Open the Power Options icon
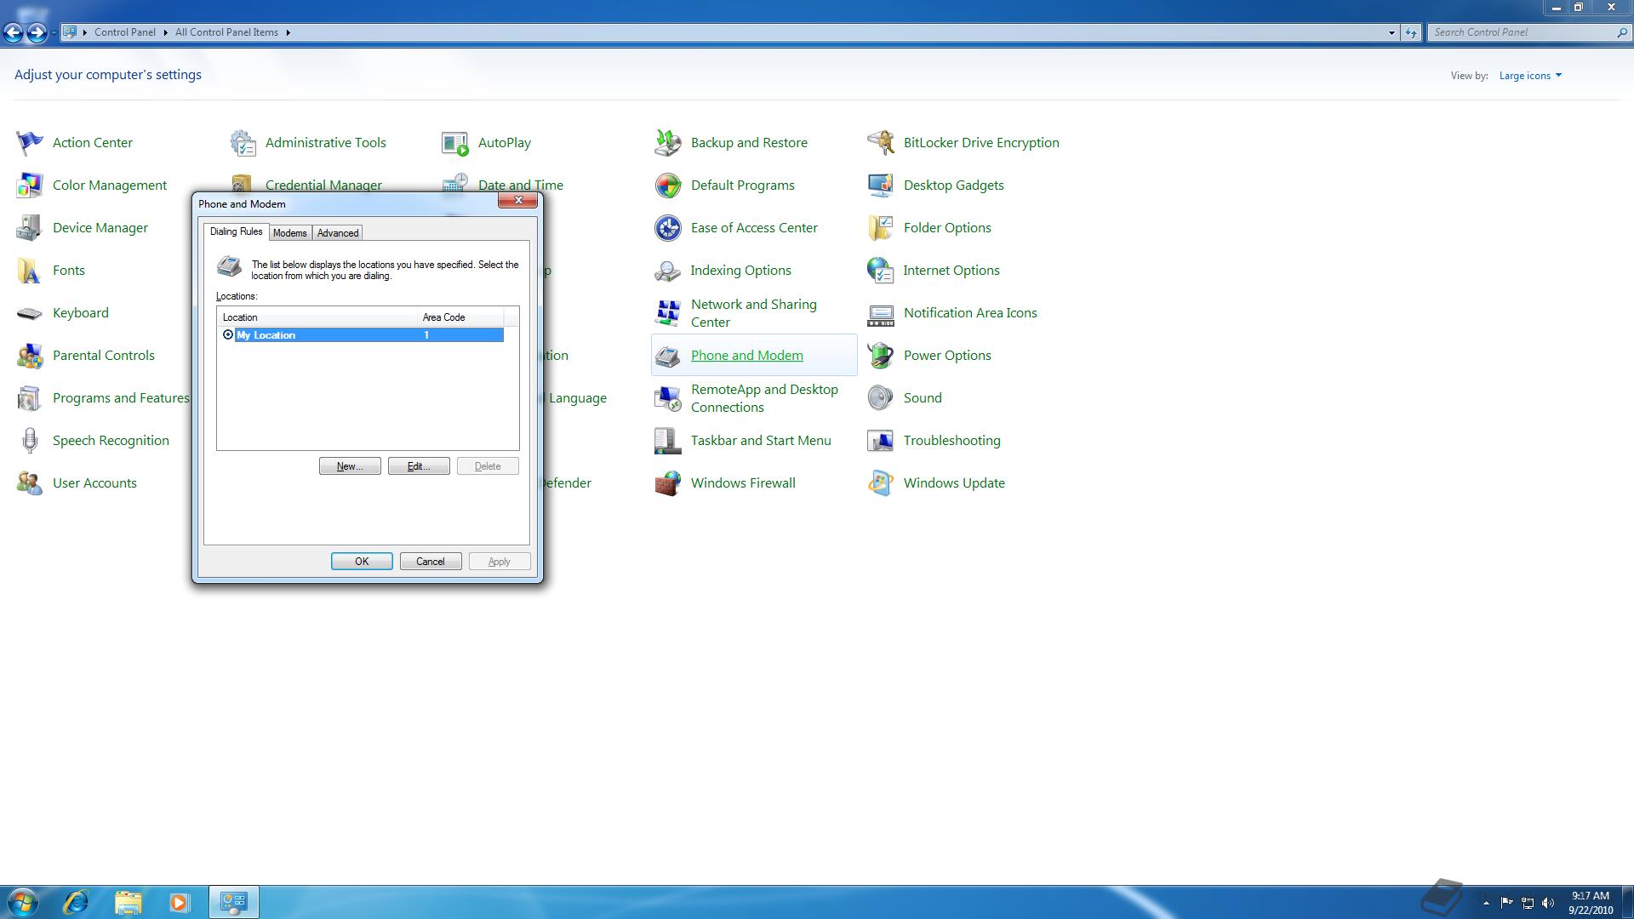 (881, 355)
